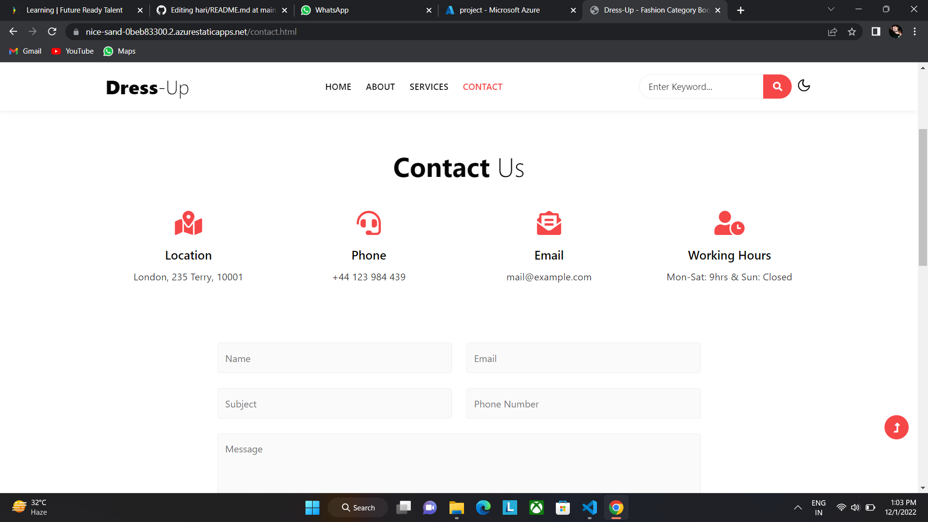Viewport: 928px width, 522px height.
Task: Open the browser tab search chevron
Action: point(831,9)
